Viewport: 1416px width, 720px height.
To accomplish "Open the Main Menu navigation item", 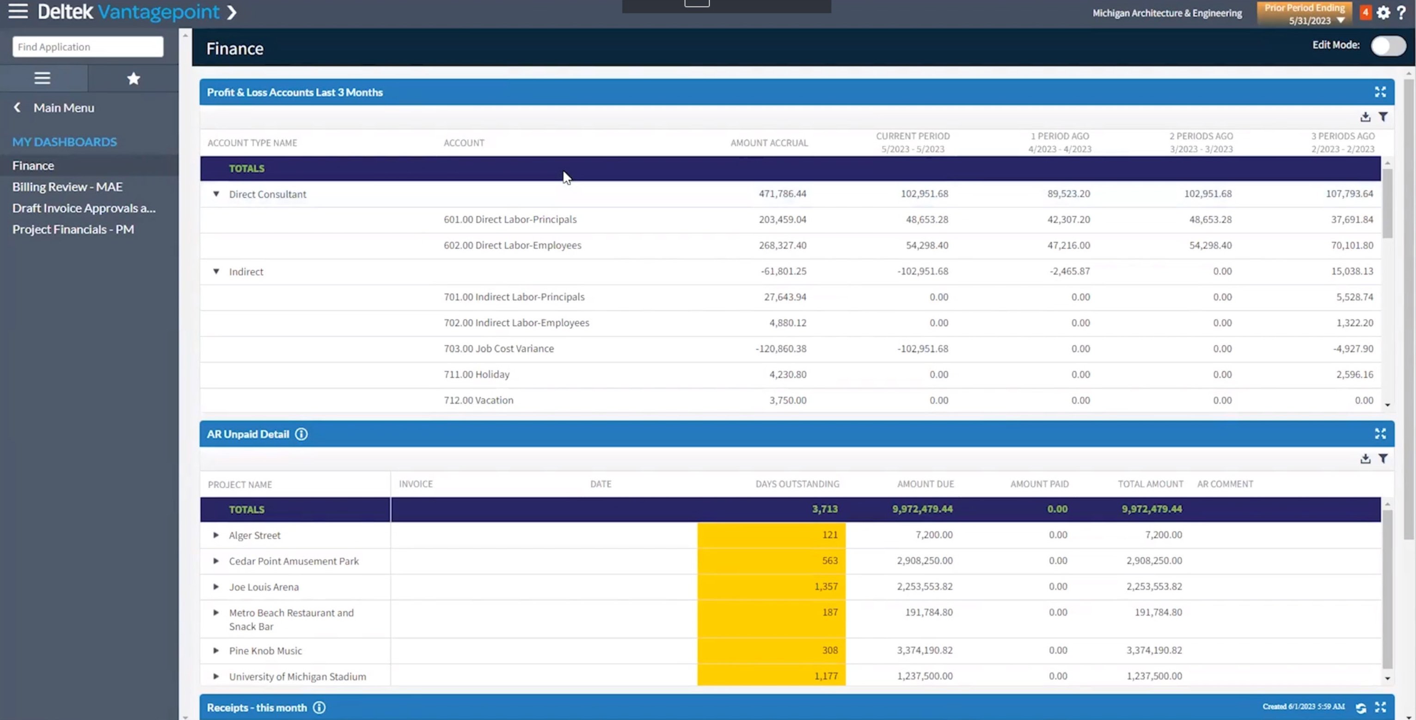I will point(63,108).
